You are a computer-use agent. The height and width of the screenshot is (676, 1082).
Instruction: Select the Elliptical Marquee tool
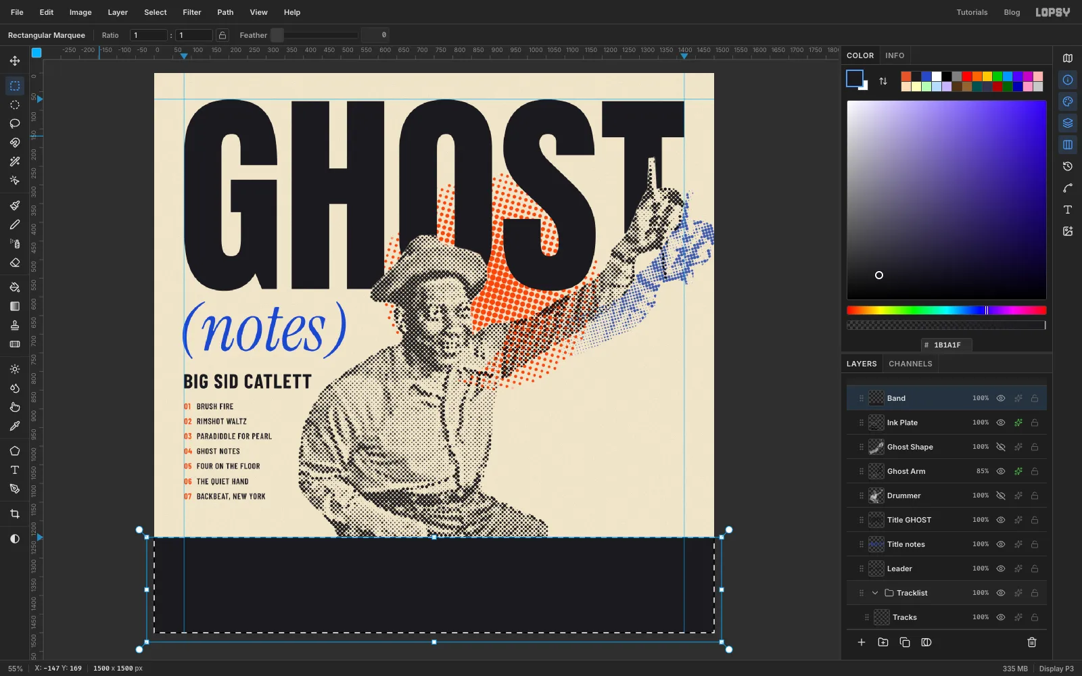pos(15,105)
